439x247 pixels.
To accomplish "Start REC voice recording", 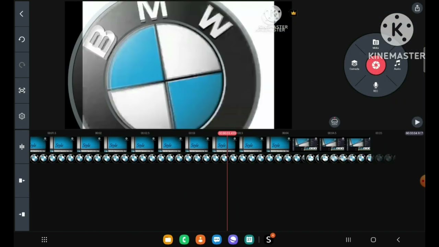I will (x=376, y=86).
